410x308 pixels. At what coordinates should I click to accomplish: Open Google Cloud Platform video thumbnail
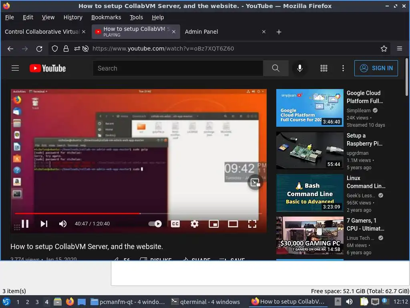tap(310, 108)
